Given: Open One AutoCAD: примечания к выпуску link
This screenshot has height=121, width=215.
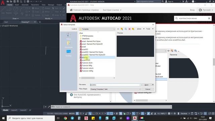Looking at the screenshot, I should [x=87, y=96].
